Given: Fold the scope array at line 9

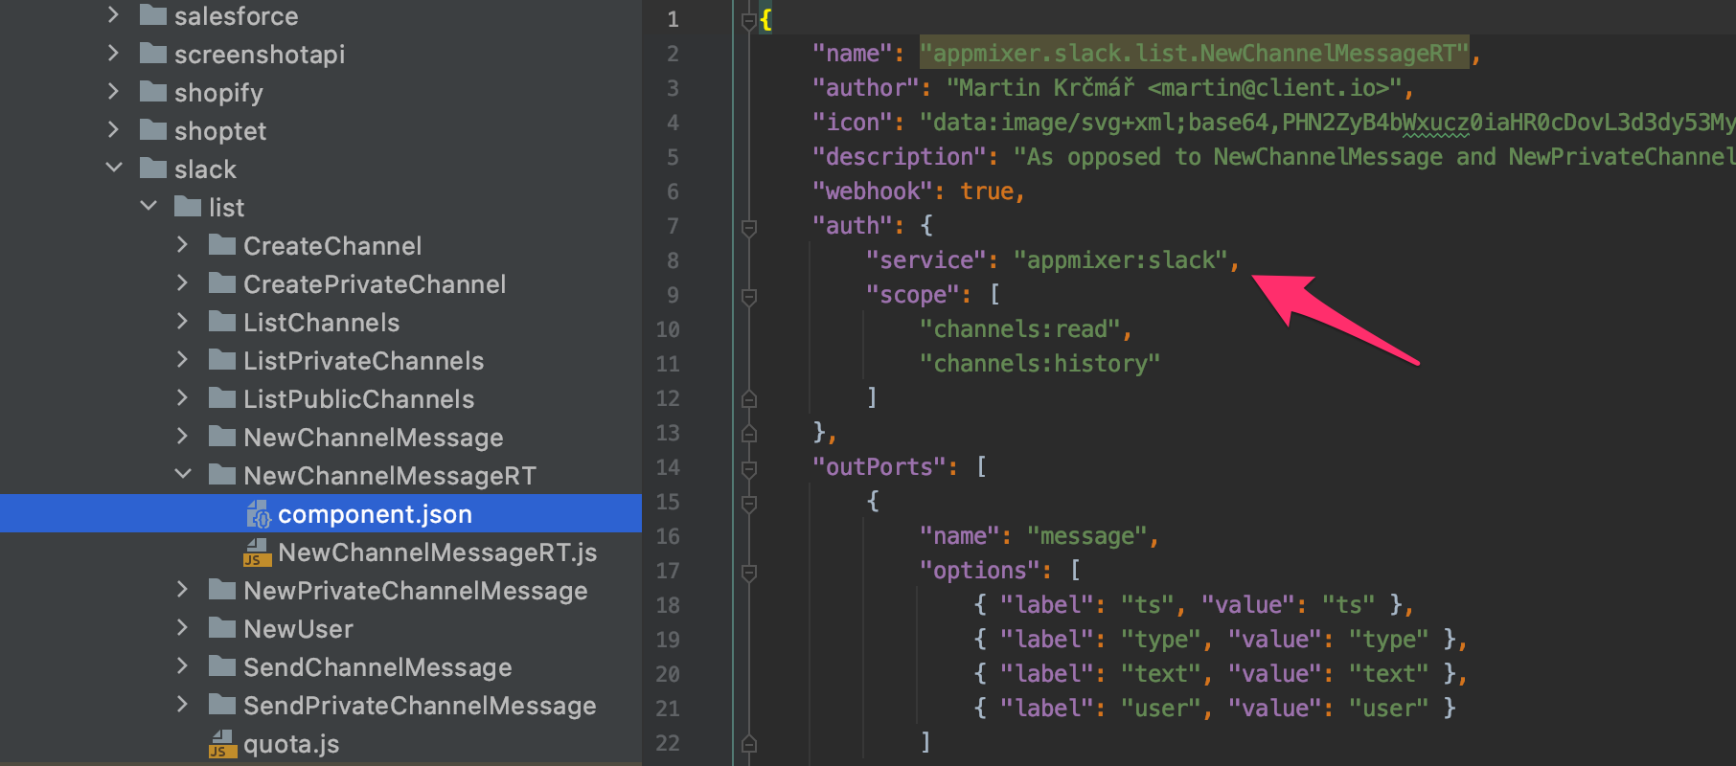Looking at the screenshot, I should (x=749, y=296).
